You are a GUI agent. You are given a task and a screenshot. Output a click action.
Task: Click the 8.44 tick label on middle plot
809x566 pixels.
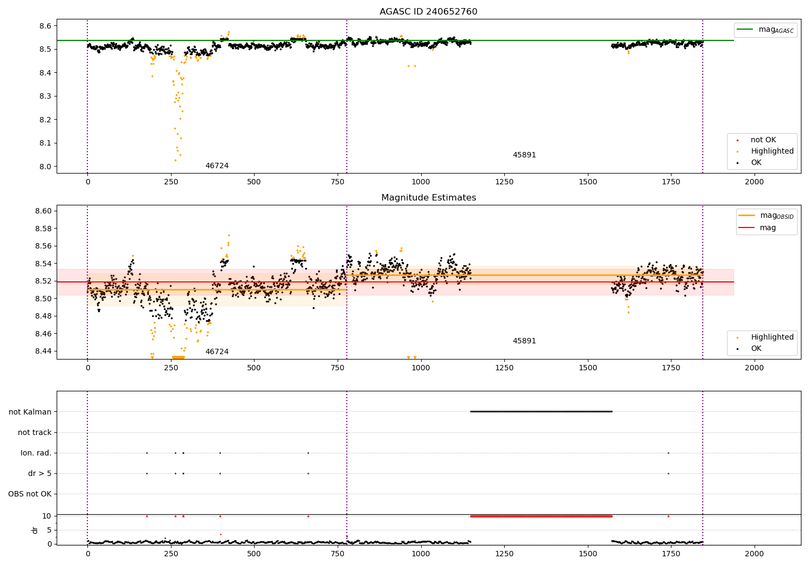coord(43,351)
